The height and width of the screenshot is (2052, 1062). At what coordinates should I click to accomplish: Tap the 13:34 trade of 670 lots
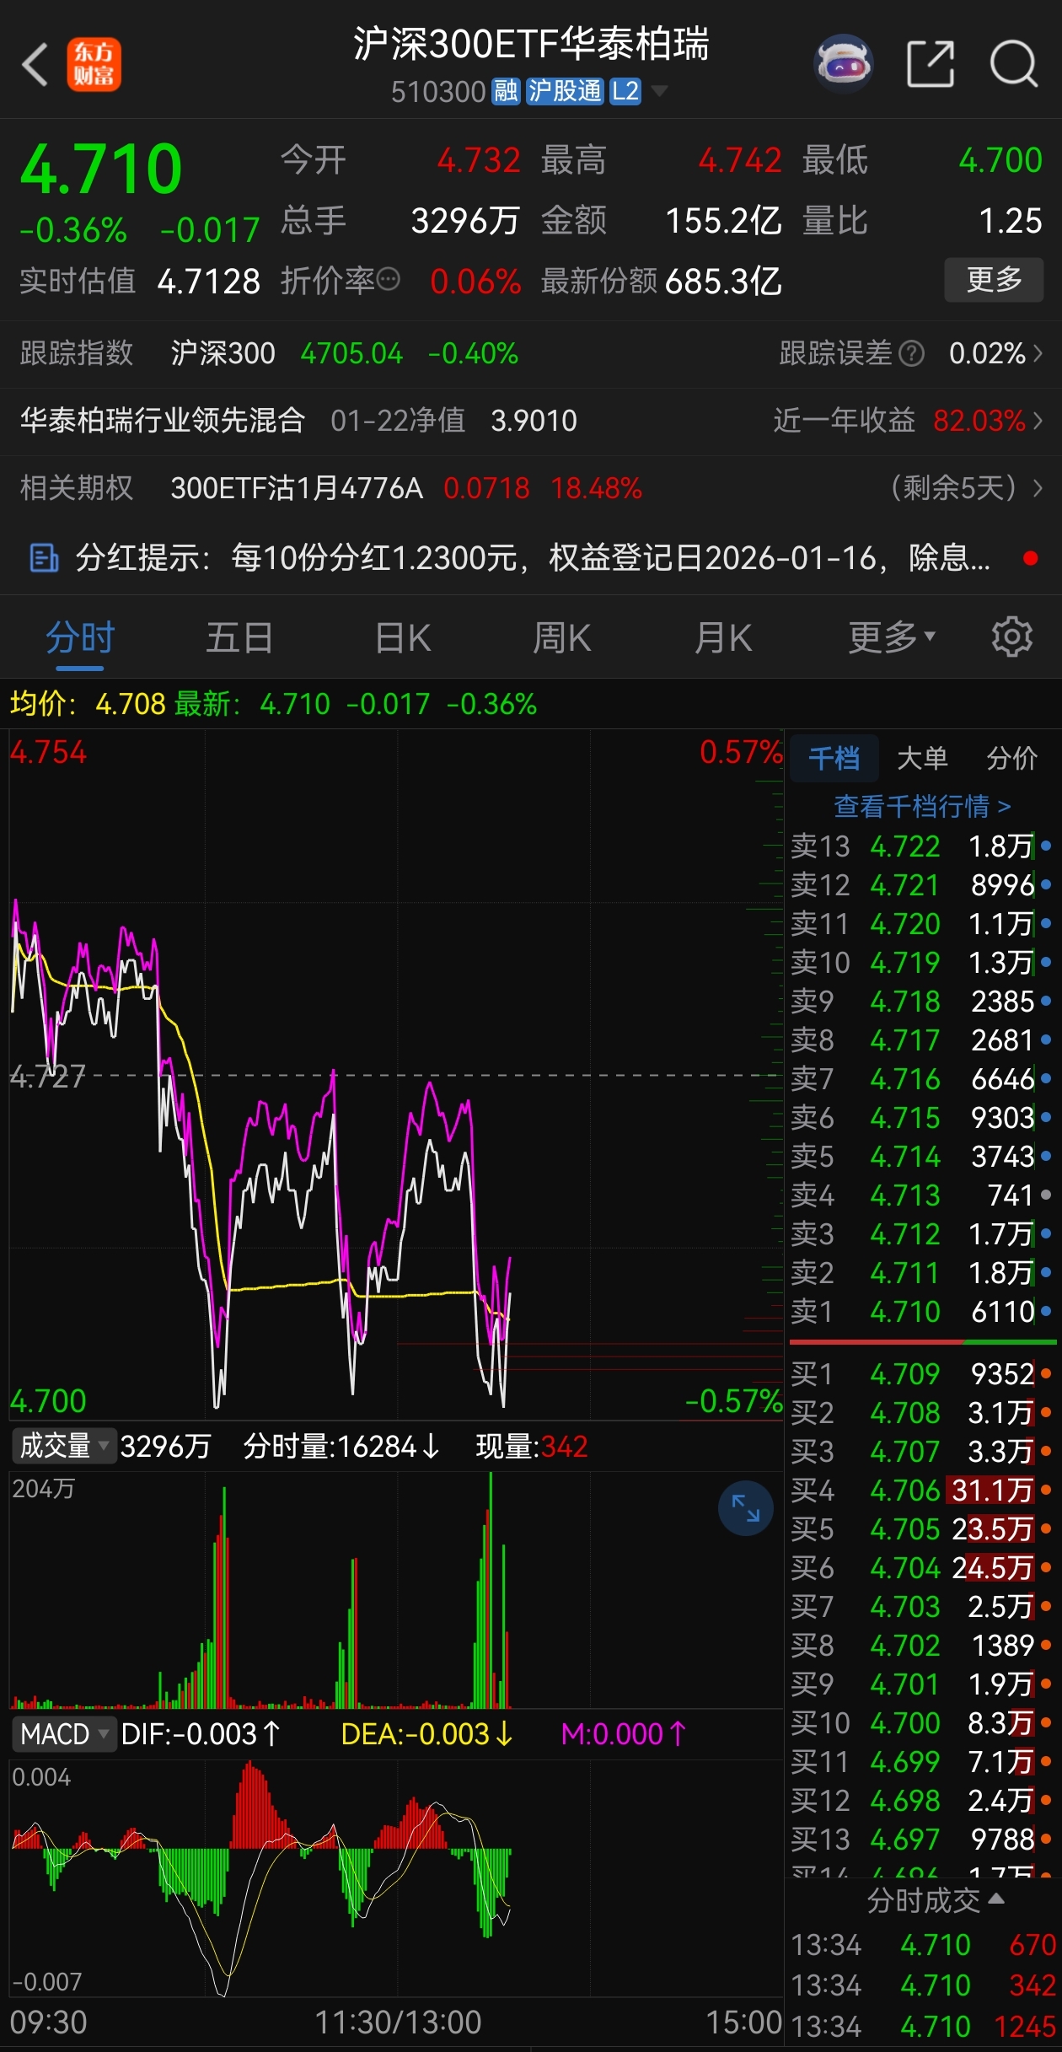pos(923,1945)
